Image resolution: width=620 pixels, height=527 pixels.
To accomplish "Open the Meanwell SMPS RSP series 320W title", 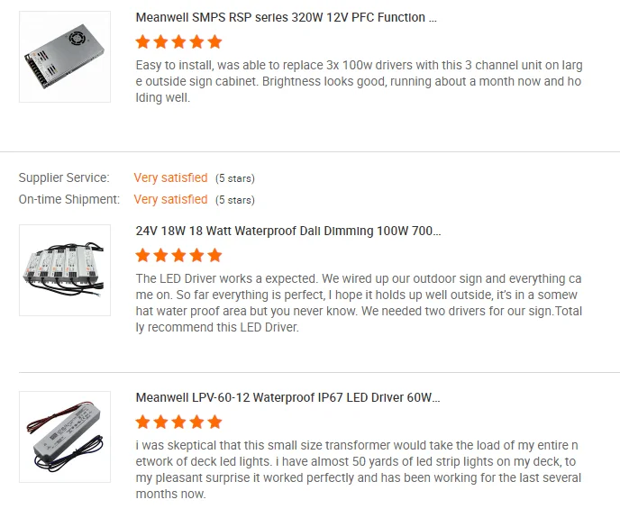I will click(x=286, y=17).
